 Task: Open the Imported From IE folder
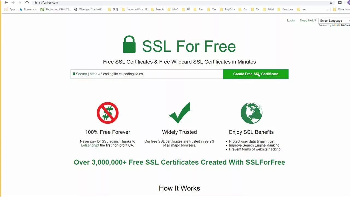point(134,9)
